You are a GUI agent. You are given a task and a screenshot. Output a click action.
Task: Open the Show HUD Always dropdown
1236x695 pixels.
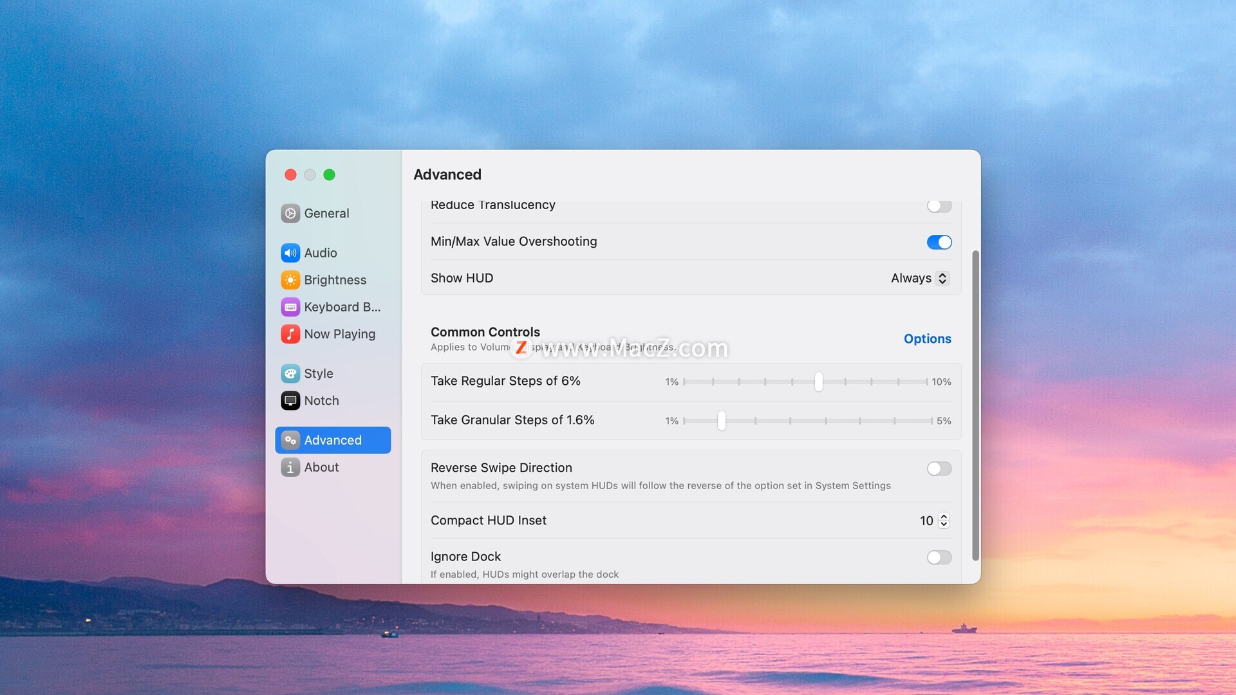click(x=919, y=278)
